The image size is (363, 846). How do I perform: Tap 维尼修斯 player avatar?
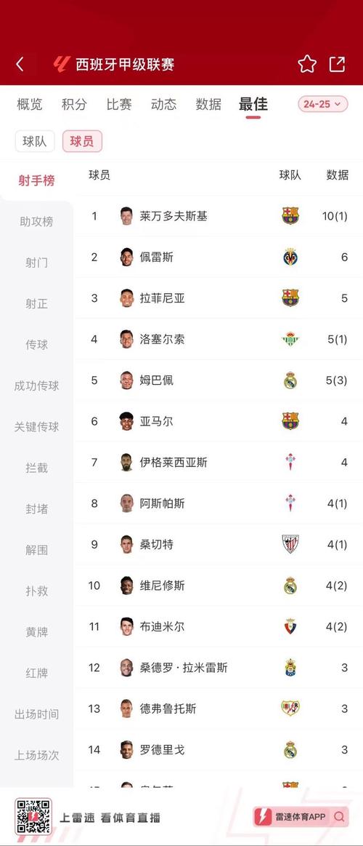(126, 586)
